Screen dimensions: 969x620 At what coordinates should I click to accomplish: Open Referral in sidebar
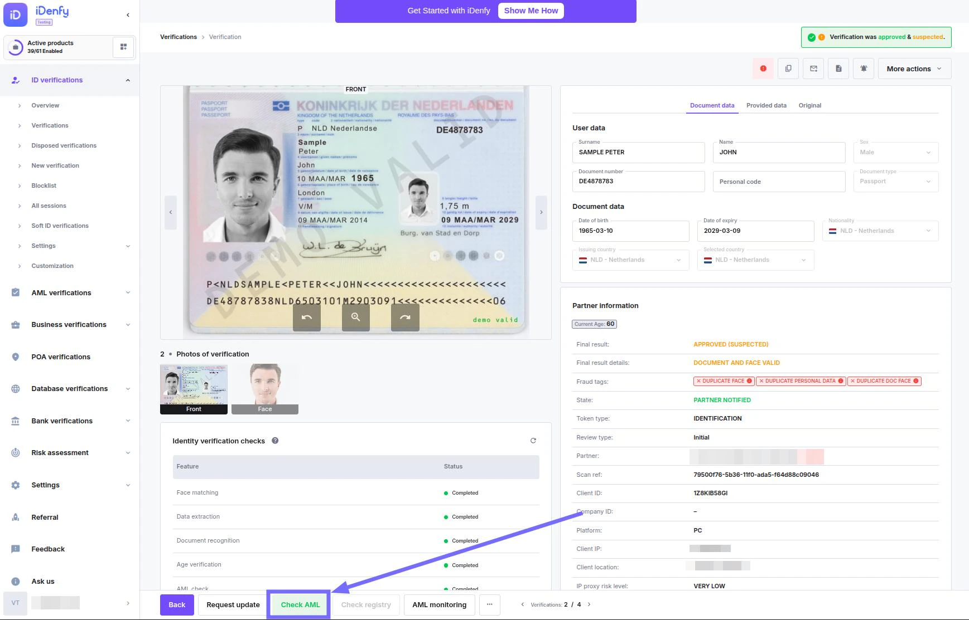tap(45, 518)
